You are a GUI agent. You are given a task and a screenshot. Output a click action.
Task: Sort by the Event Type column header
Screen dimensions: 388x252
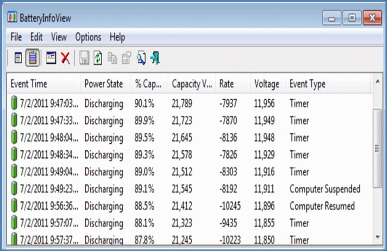pyautogui.click(x=328, y=84)
